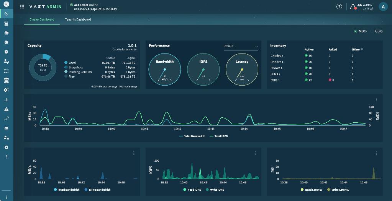Open the bar chart analytics sidebar icon
The width and height of the screenshot is (392, 201).
point(7,99)
